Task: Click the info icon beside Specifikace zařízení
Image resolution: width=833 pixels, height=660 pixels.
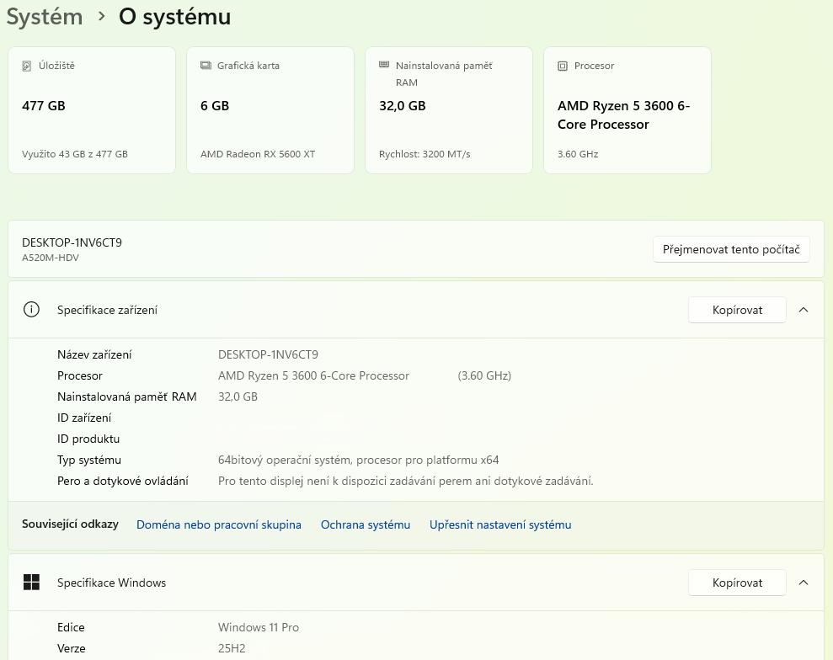Action: pos(31,310)
